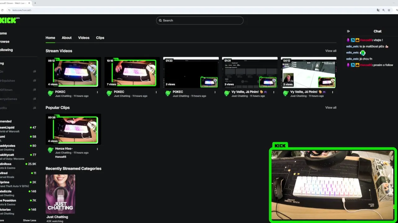Click the offline icon next to errysGames
This screenshot has height=223, width=398.
[x=34, y=99]
